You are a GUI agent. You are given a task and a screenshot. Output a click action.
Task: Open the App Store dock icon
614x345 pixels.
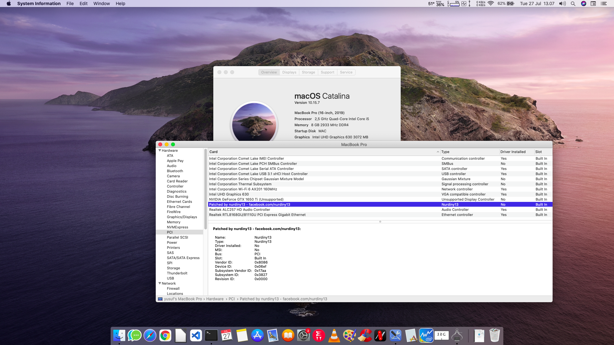coord(257,335)
